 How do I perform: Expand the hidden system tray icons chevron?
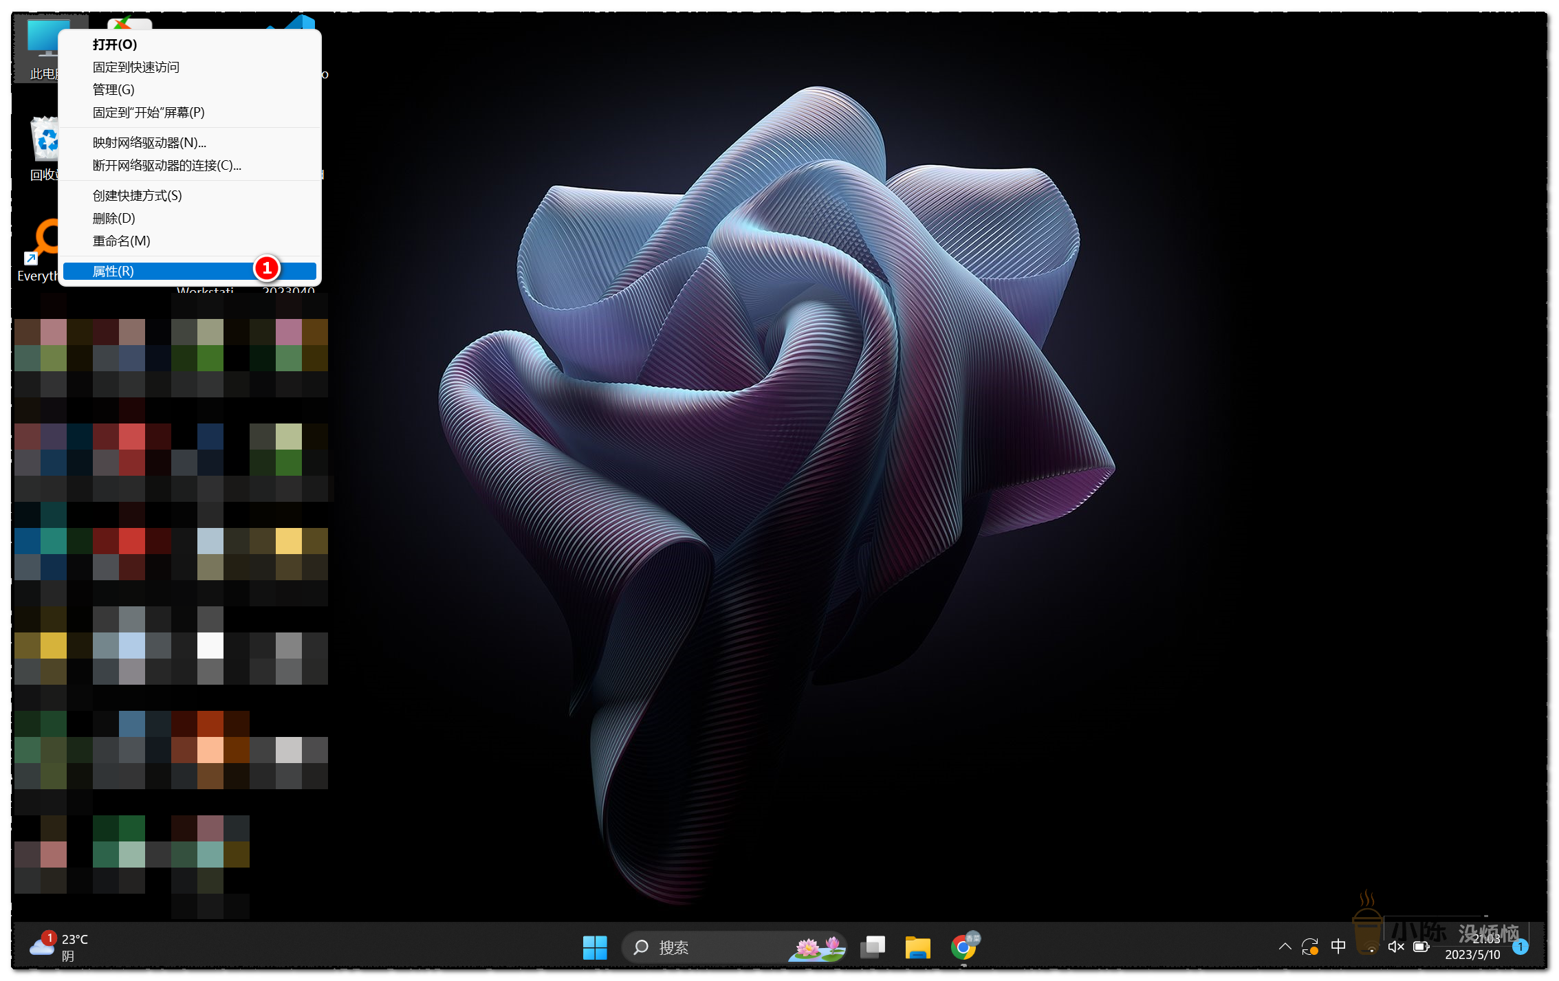pos(1285,947)
